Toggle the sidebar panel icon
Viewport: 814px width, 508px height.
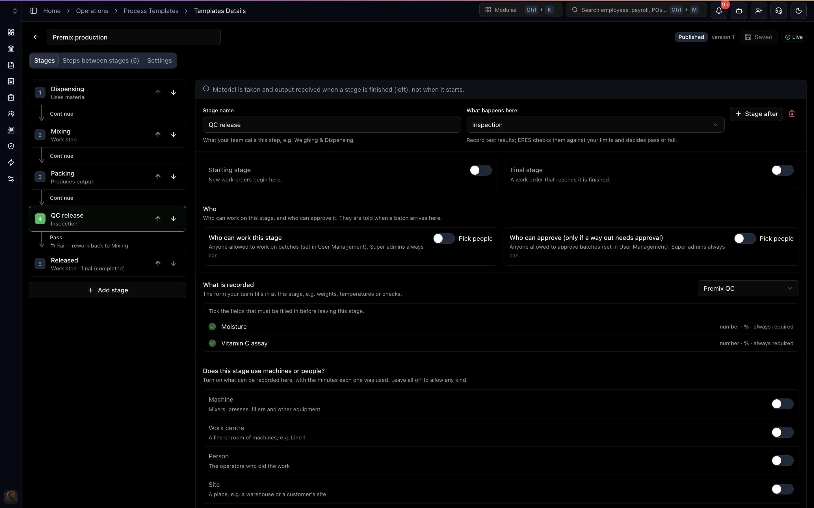point(33,11)
